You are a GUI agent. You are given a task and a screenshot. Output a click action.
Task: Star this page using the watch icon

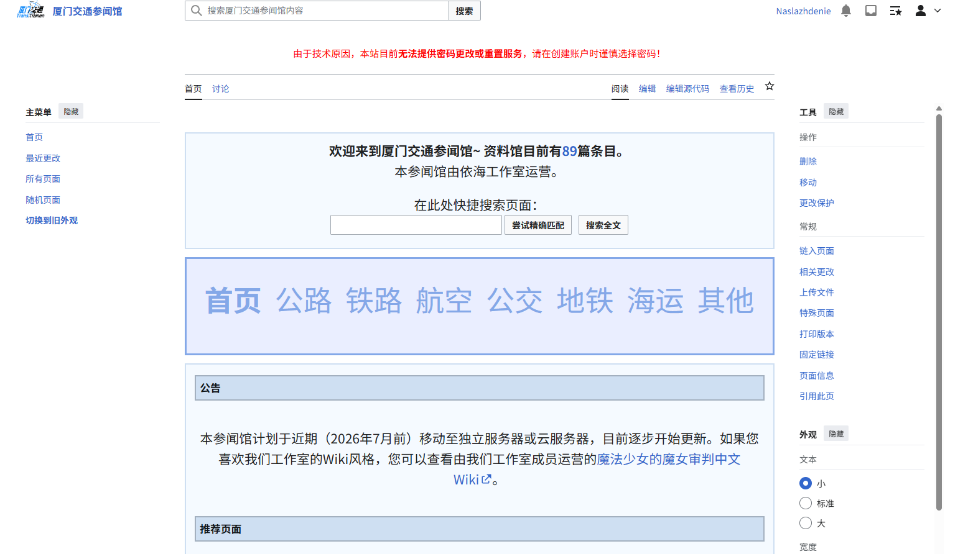click(769, 86)
